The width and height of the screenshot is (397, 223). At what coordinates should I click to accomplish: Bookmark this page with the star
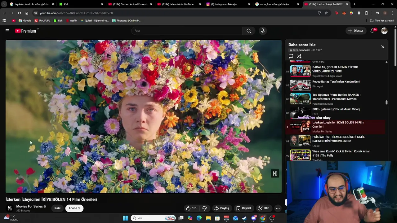(326, 13)
